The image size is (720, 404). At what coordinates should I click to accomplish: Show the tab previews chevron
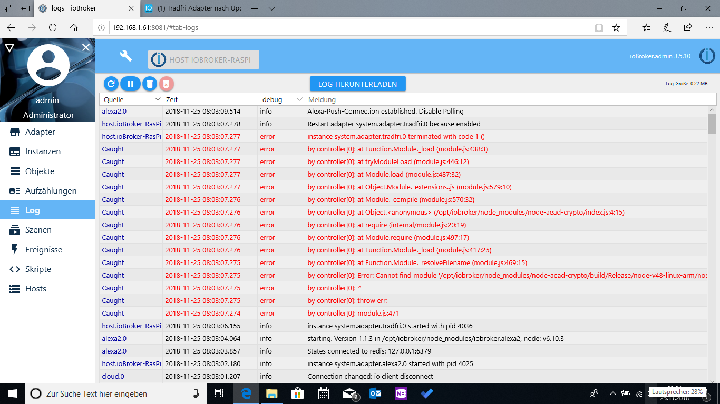click(x=271, y=8)
